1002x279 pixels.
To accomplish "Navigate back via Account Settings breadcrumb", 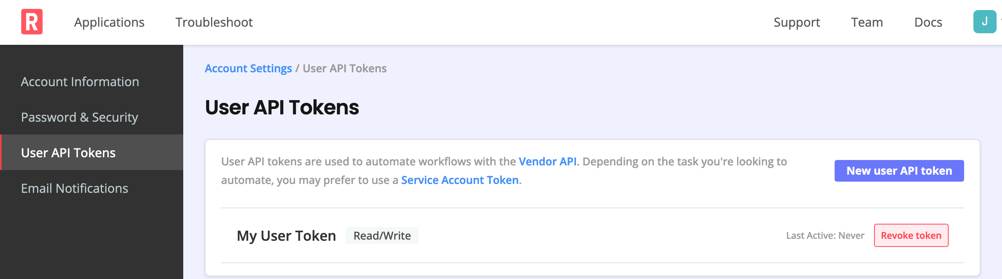I will click(x=249, y=68).
